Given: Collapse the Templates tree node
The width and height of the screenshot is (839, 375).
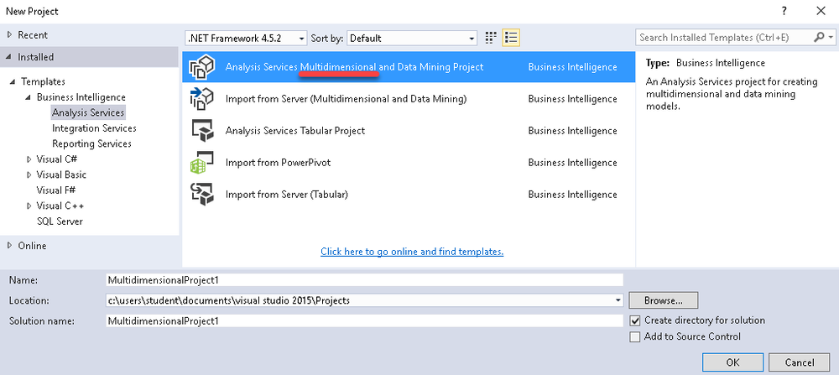Looking at the screenshot, I should (x=13, y=82).
